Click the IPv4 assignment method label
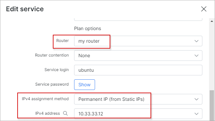215x121 pixels. [x=45, y=99]
